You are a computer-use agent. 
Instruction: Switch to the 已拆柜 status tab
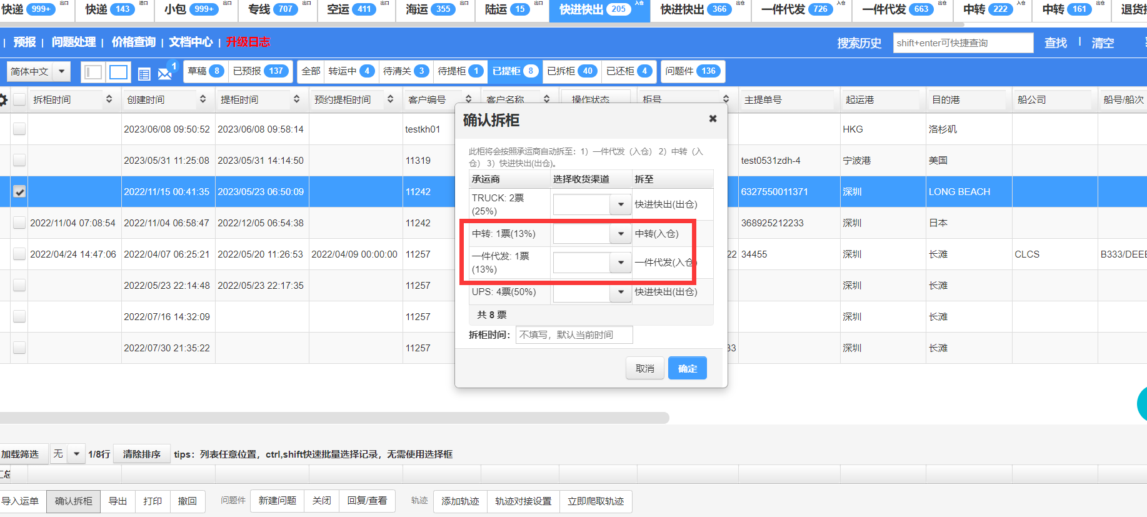point(571,71)
